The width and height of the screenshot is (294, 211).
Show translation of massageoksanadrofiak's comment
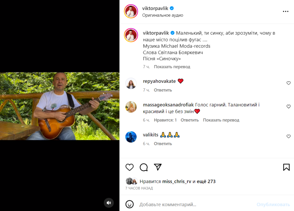[x=221, y=120]
